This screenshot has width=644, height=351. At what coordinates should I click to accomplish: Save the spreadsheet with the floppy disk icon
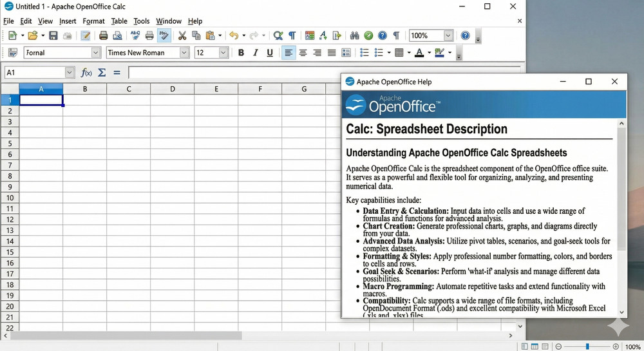(53, 35)
